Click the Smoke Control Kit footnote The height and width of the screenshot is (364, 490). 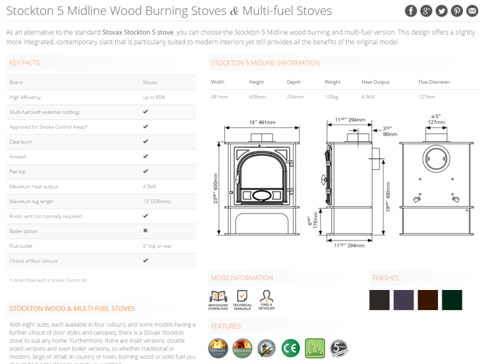(49, 280)
